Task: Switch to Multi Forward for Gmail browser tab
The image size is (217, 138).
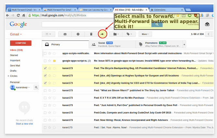Action: coord(59,10)
